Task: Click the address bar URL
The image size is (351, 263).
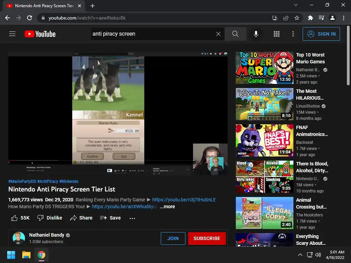Action: coord(87,18)
